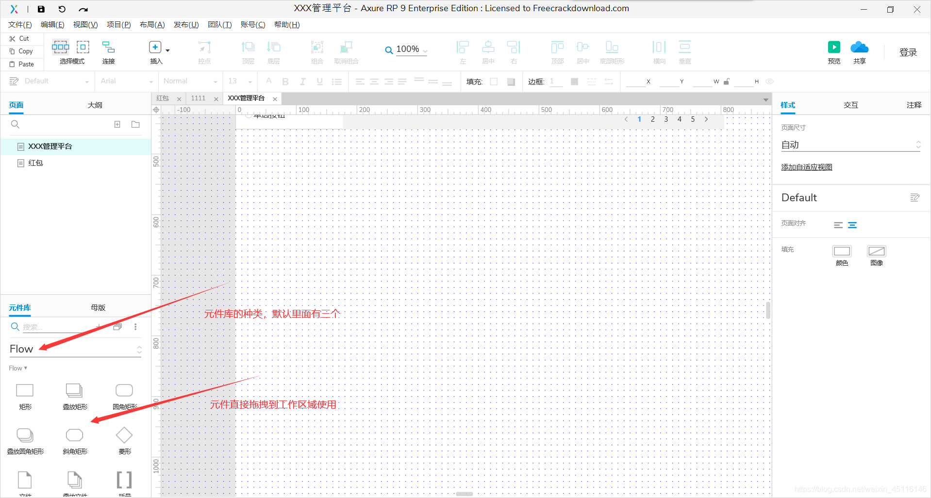Close the 红包 canvas tab
This screenshot has width=931, height=498.
coord(179,99)
